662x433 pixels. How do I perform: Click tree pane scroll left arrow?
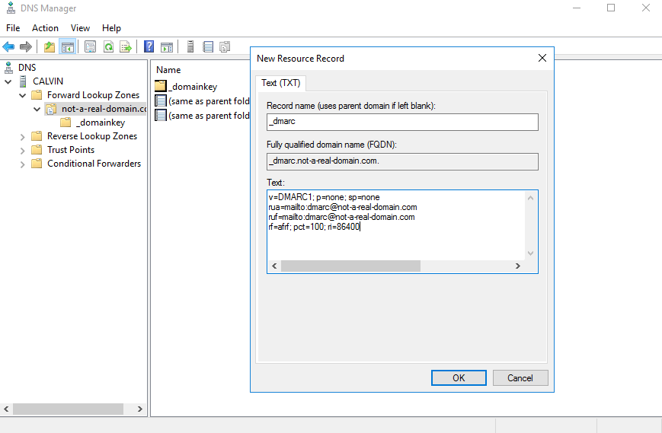click(x=6, y=409)
